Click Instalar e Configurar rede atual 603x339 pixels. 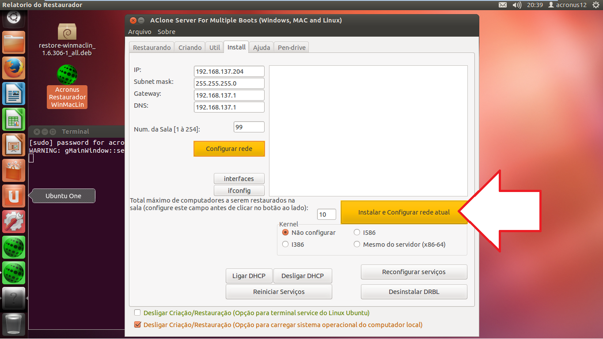coord(404,212)
